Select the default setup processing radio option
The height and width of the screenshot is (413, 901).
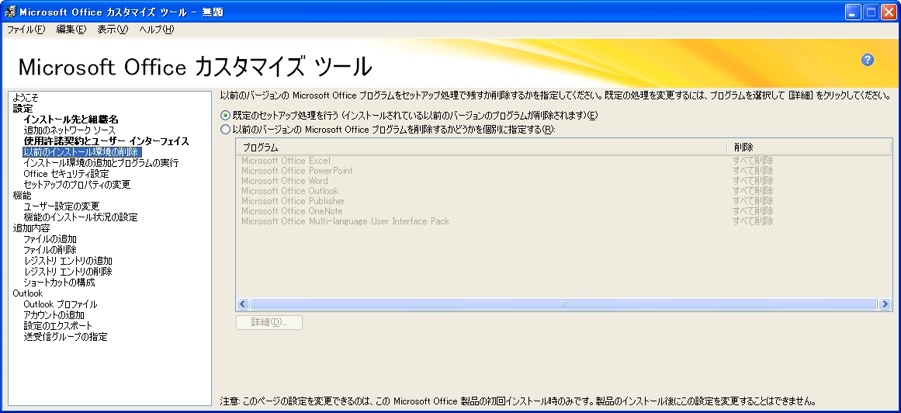coord(226,116)
